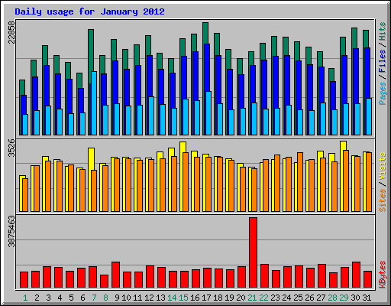Click the day label 6
Image resolution: width=391 pixels, height=306 pixels.
pyautogui.click(x=82, y=298)
